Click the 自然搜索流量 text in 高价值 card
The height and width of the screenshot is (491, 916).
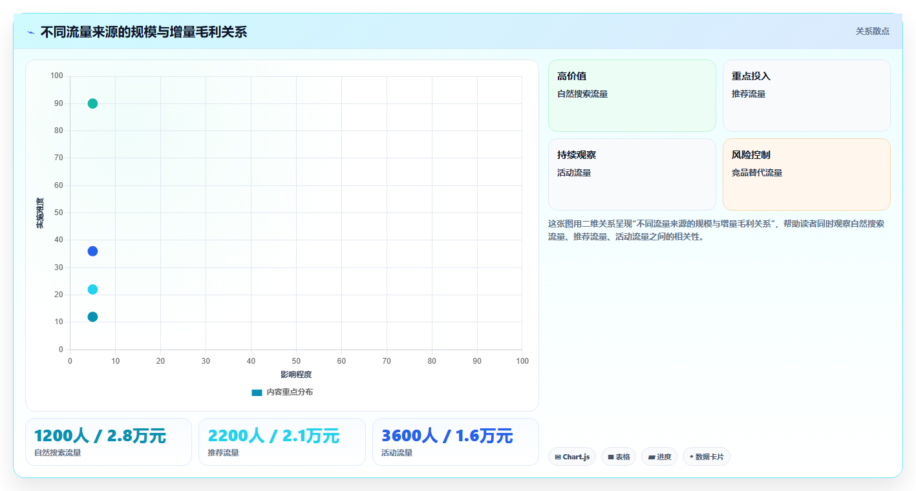582,94
